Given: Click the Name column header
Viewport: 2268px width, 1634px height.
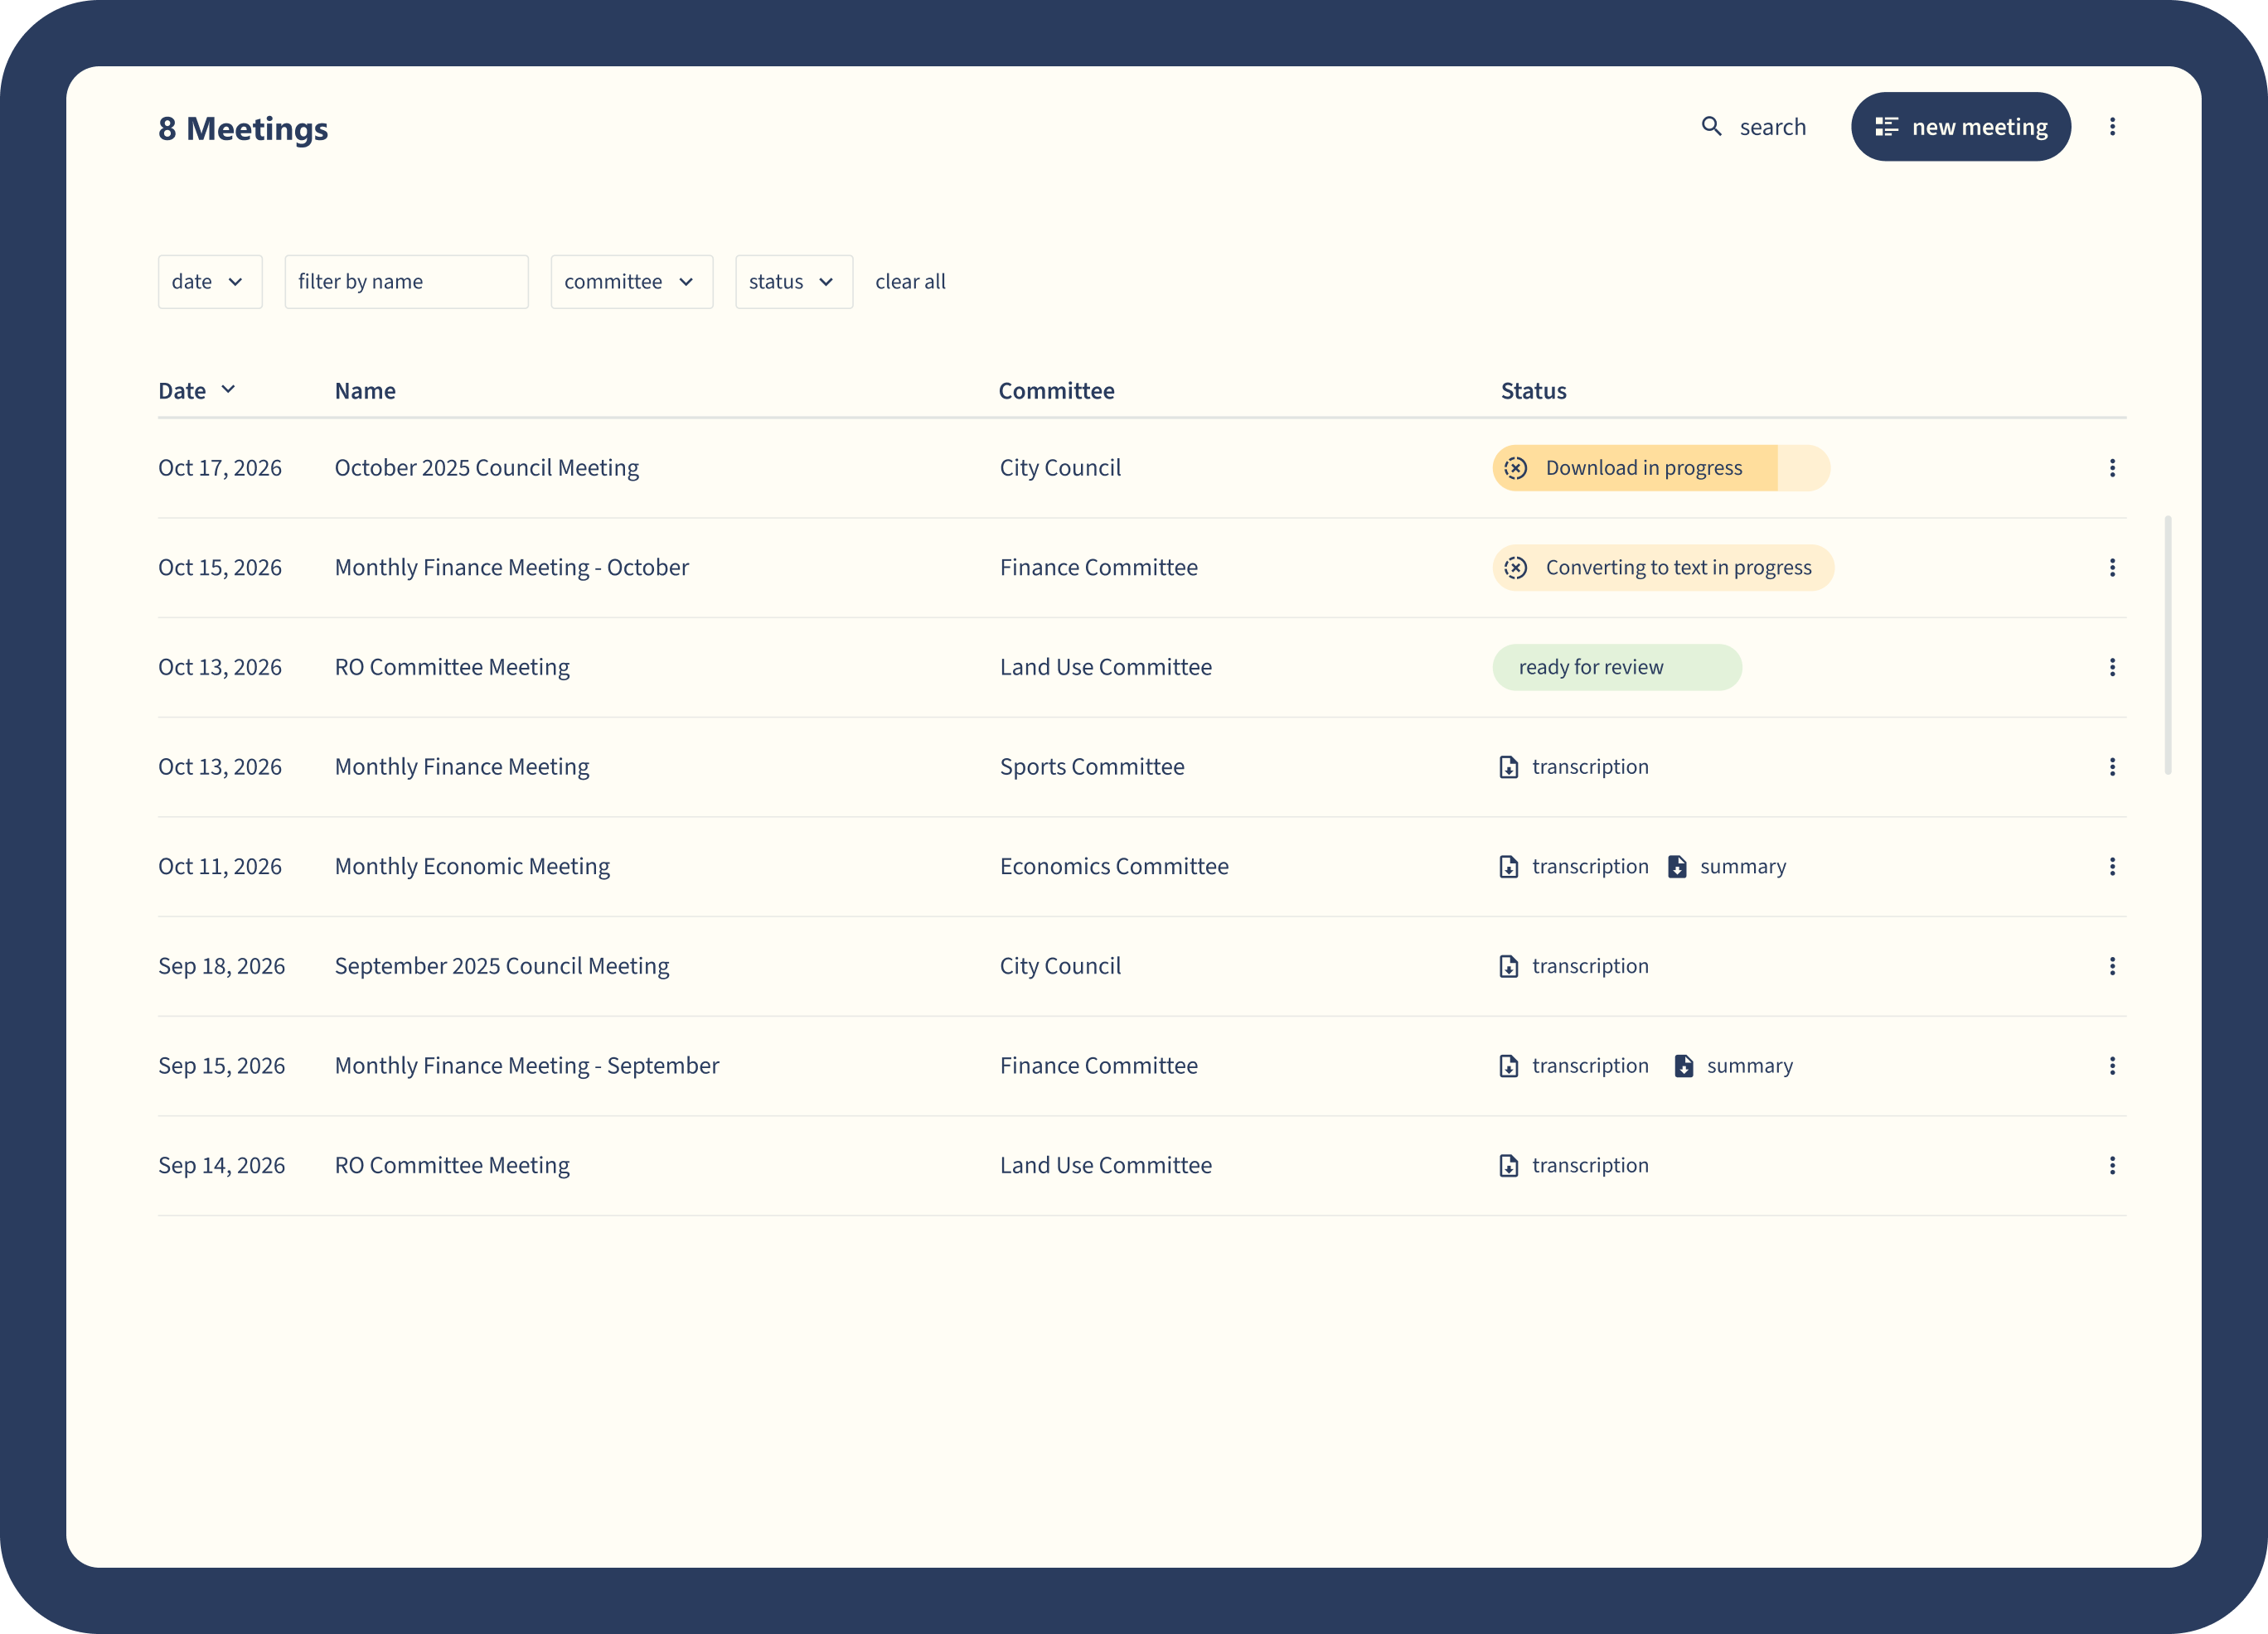Looking at the screenshot, I should click(x=365, y=391).
